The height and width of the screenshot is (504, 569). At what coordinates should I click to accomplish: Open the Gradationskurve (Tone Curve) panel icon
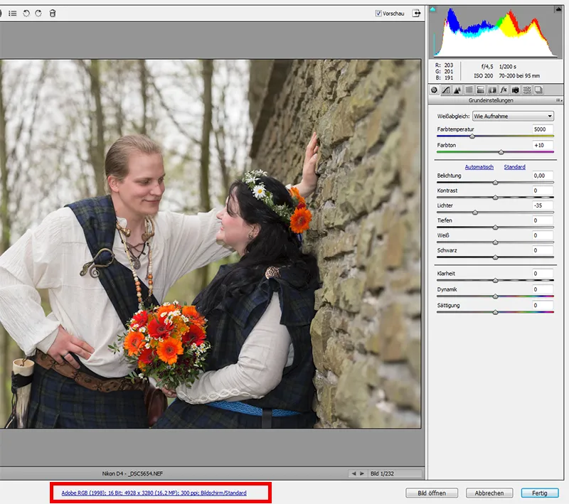pos(446,90)
